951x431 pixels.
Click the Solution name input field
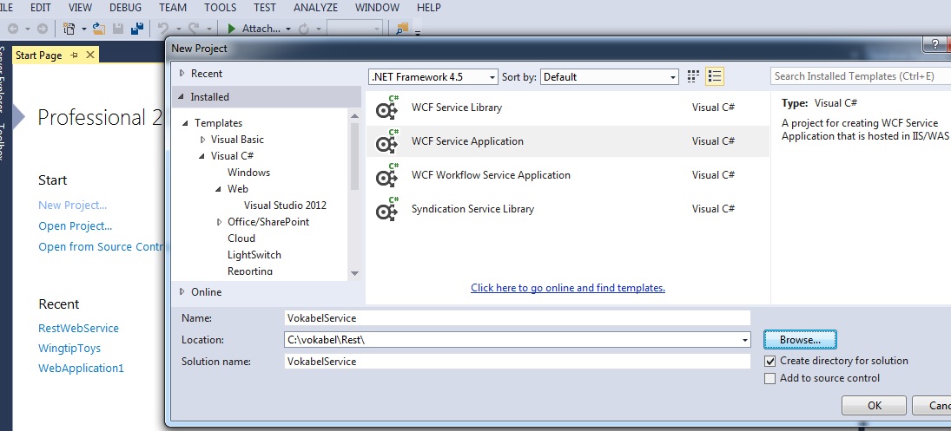pyautogui.click(x=518, y=362)
